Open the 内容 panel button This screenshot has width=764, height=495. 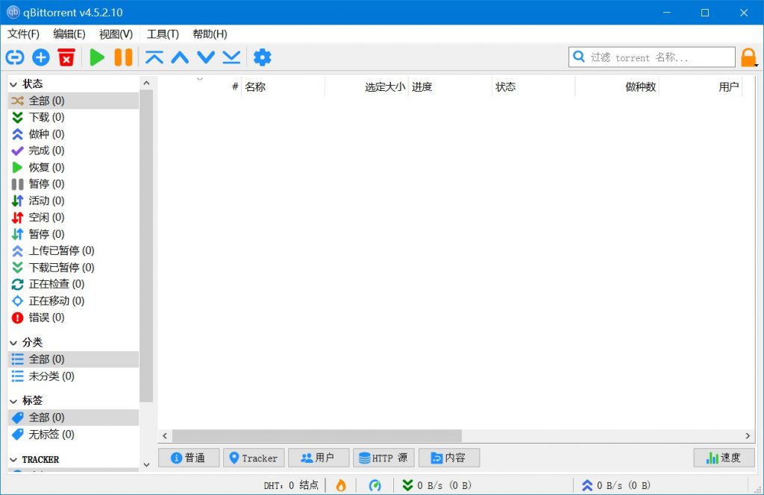click(x=449, y=458)
